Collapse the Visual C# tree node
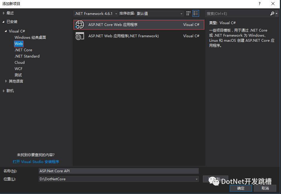 6,31
